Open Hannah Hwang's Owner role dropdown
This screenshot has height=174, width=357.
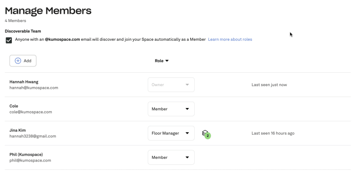click(171, 85)
